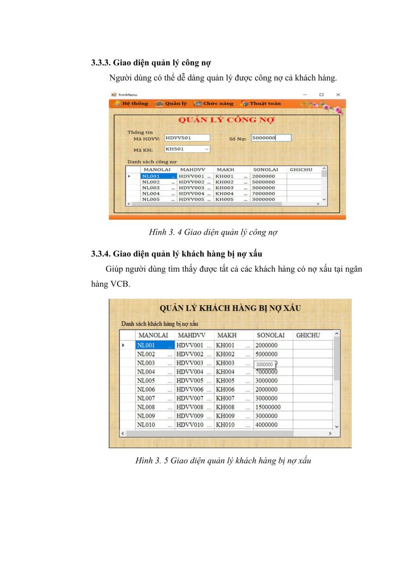Screen dimensions: 401x566
Task: Select cell NL007 in the nợ xấu list
Action: tap(155, 399)
